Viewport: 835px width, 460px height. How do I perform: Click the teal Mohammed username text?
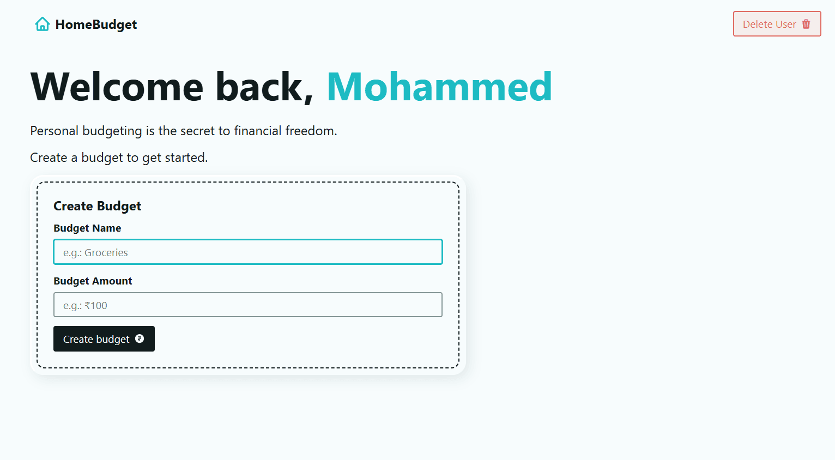[x=439, y=87]
